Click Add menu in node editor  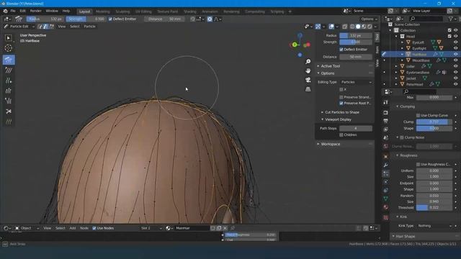pos(73,228)
